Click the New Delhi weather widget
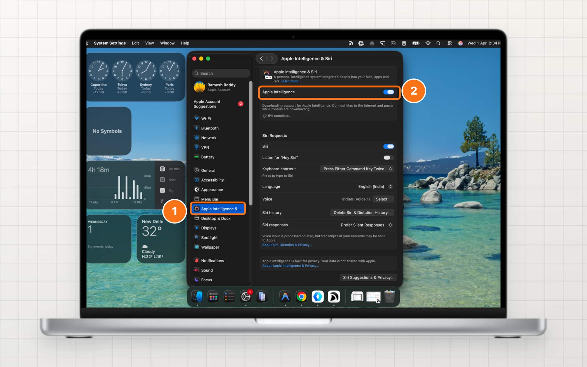 pyautogui.click(x=161, y=239)
